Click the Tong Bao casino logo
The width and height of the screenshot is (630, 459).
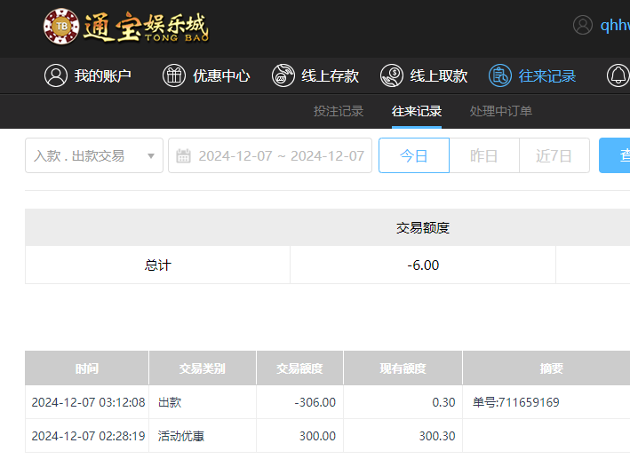126,27
